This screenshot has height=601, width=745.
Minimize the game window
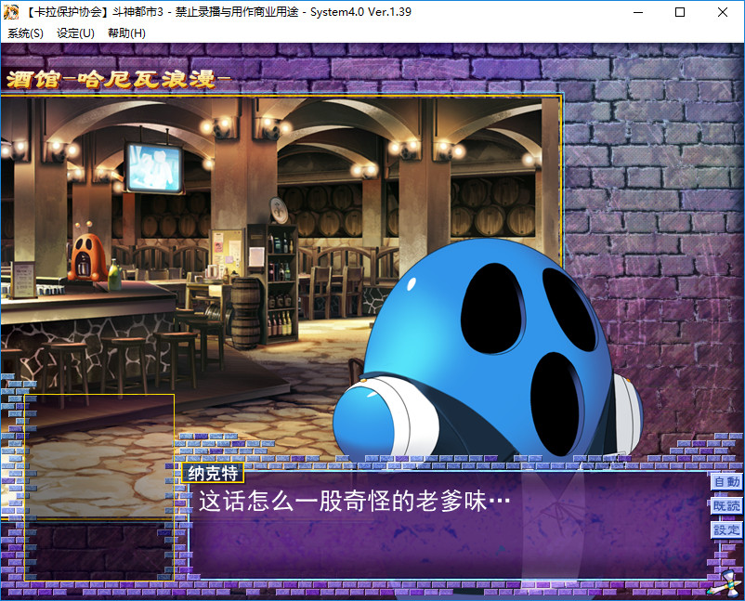click(637, 12)
